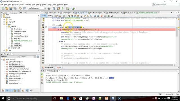Switch to the Vehicle.java editor tab
The height and width of the screenshot is (101, 180).
click(x=53, y=13)
